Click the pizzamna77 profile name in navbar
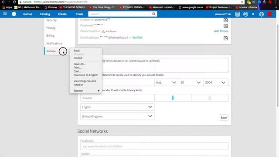The height and width of the screenshot is (157, 279). pyautogui.click(x=223, y=14)
